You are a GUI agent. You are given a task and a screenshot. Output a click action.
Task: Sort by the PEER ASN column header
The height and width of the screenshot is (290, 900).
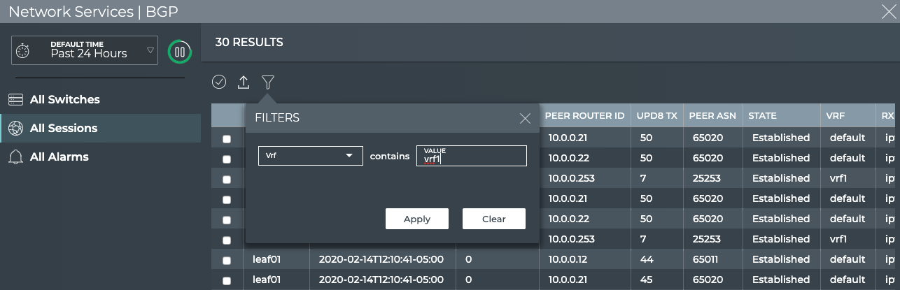[712, 116]
